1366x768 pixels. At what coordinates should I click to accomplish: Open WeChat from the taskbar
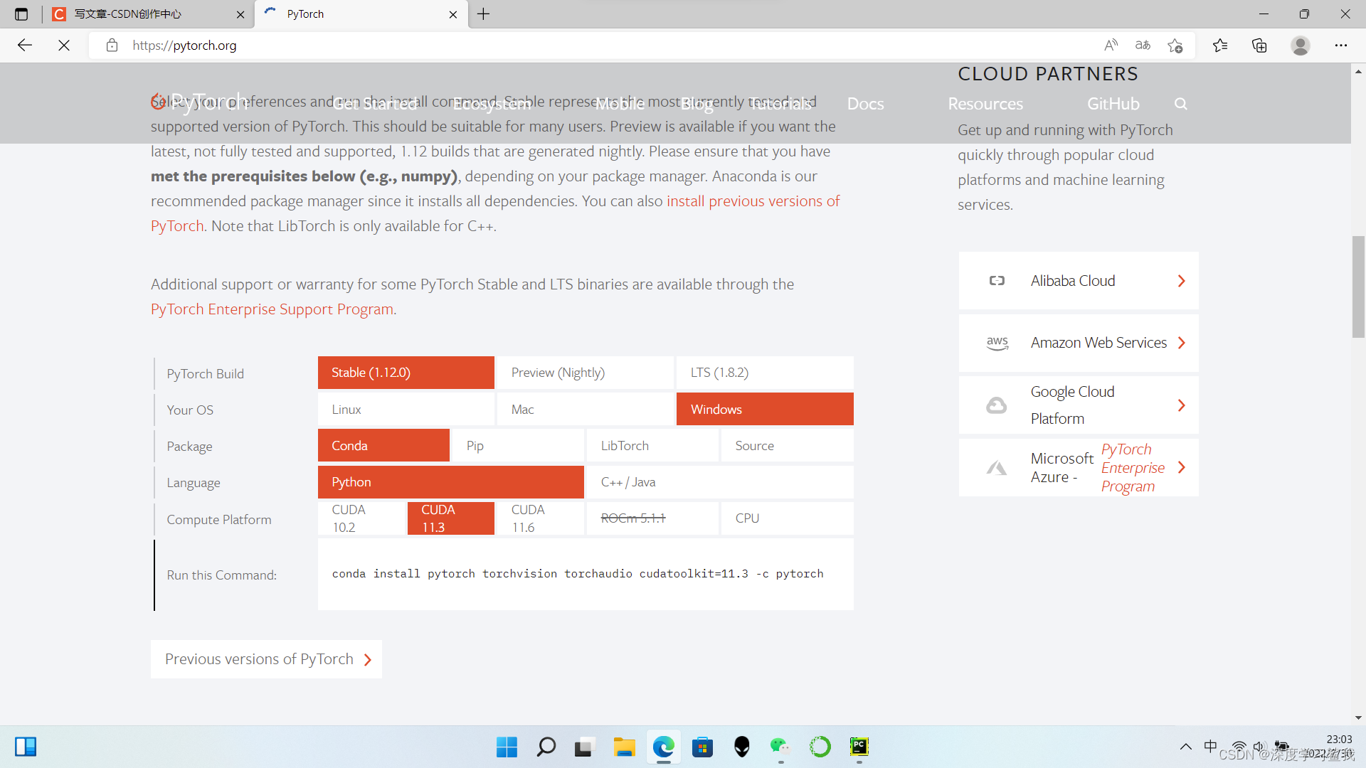tap(780, 747)
